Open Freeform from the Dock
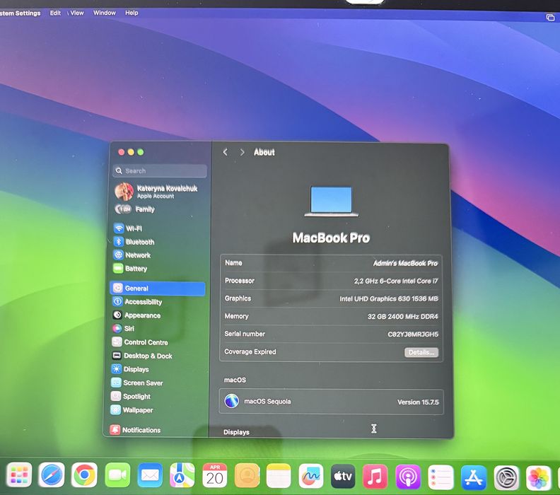Image resolution: width=560 pixels, height=495 pixels. tap(310, 476)
